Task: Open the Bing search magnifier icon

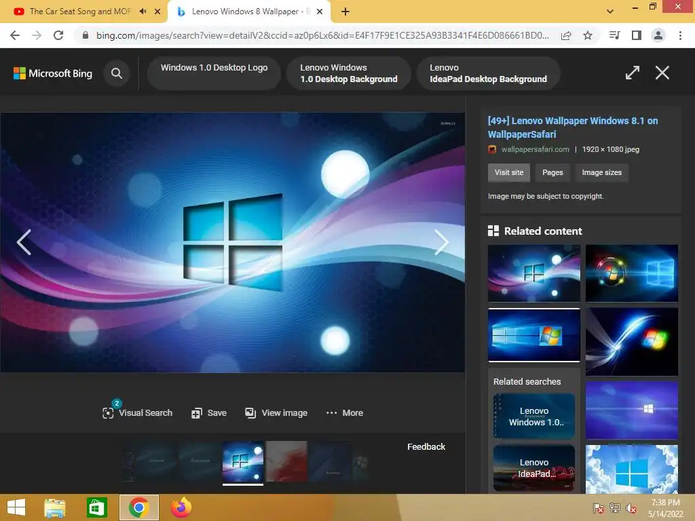Action: 117,73
